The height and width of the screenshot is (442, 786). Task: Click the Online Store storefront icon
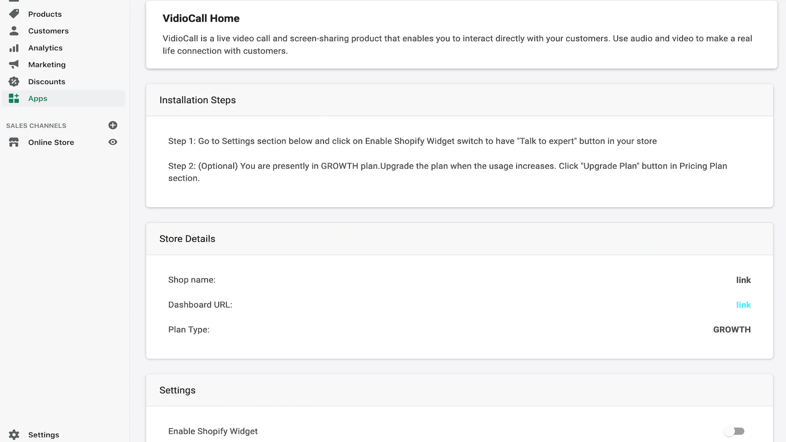pyautogui.click(x=14, y=142)
